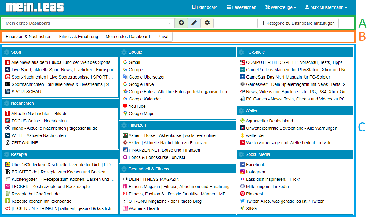This screenshot has height=217, width=368.
Task: Open the Mein erstes Dashboard dropdown selector
Action: tap(88, 23)
